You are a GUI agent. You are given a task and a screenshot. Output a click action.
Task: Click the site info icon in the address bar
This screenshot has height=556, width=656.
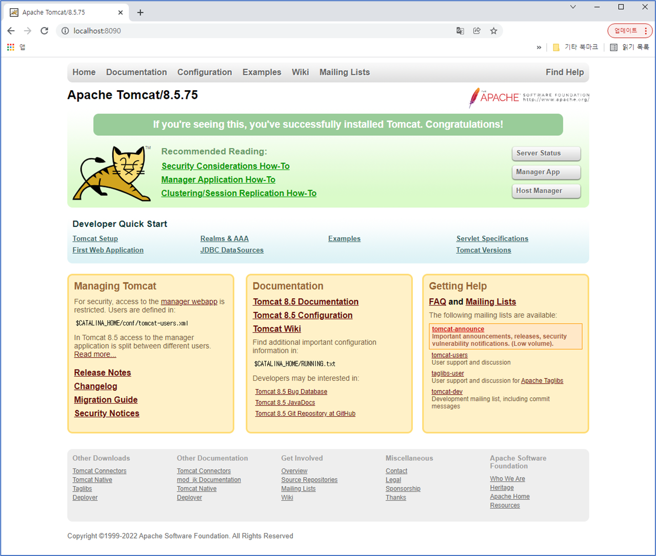click(65, 31)
